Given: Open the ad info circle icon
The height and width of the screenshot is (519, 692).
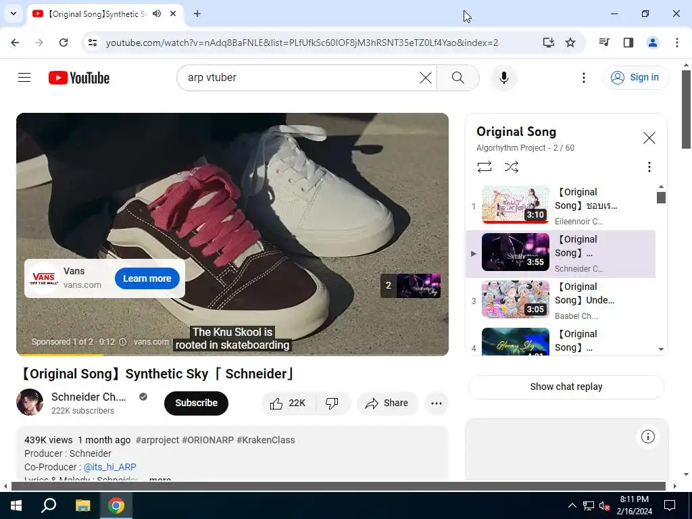Looking at the screenshot, I should (x=647, y=437).
